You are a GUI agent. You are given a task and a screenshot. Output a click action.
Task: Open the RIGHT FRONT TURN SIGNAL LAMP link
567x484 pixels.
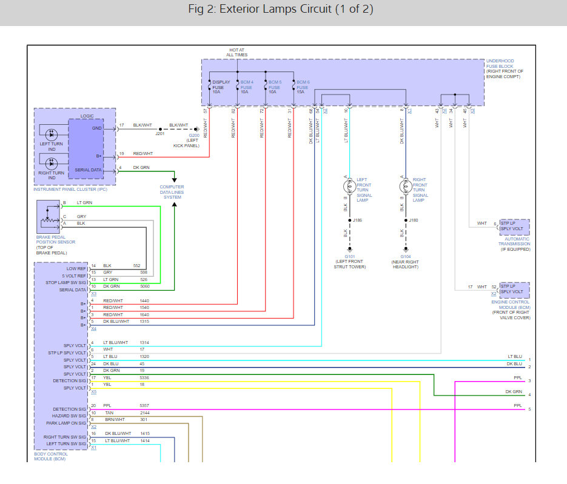point(420,190)
